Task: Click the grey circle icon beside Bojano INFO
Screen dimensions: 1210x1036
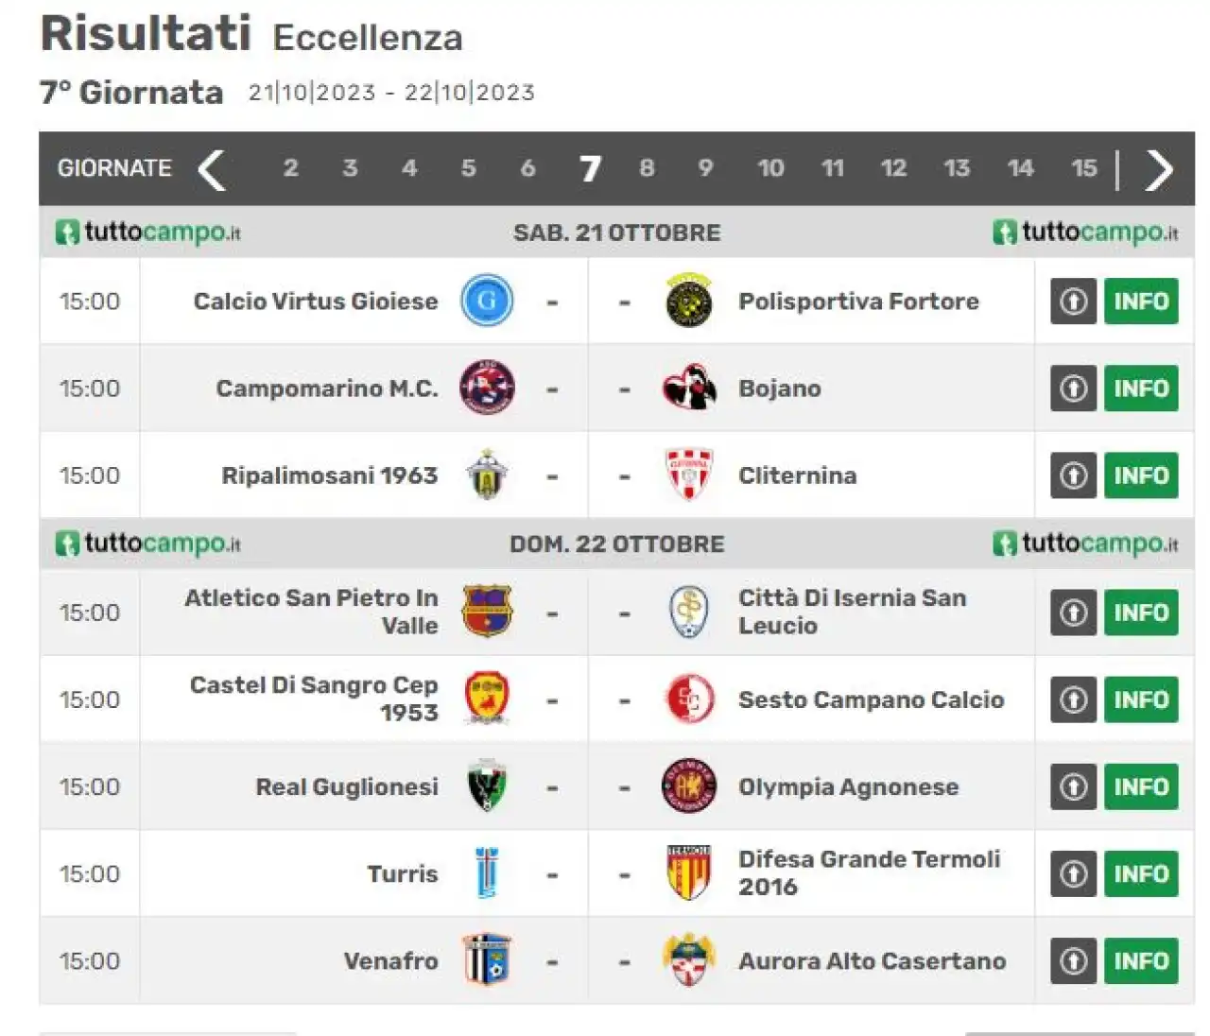Action: pyautogui.click(x=1073, y=388)
